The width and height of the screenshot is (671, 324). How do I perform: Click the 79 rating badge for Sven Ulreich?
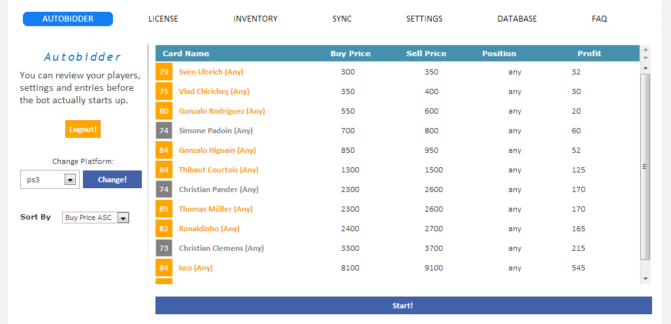(x=164, y=72)
